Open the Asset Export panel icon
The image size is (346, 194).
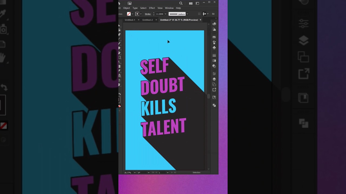click(x=214, y=89)
